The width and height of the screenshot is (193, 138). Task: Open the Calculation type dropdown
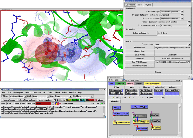coord(182,12)
